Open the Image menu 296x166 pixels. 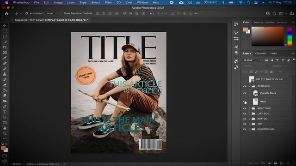[58, 2]
